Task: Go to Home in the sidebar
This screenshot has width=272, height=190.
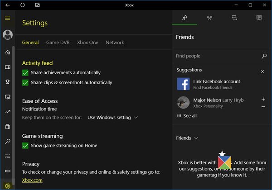Action: coord(7,52)
